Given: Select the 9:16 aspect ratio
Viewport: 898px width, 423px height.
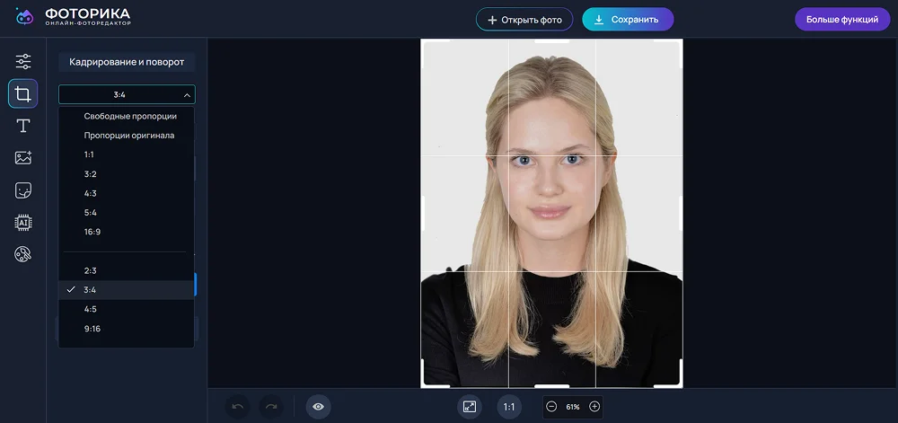Looking at the screenshot, I should tap(92, 329).
